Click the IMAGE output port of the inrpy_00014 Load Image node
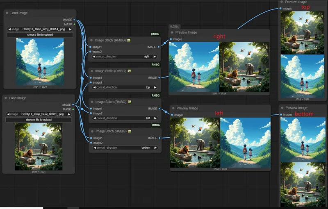 tap(74, 20)
